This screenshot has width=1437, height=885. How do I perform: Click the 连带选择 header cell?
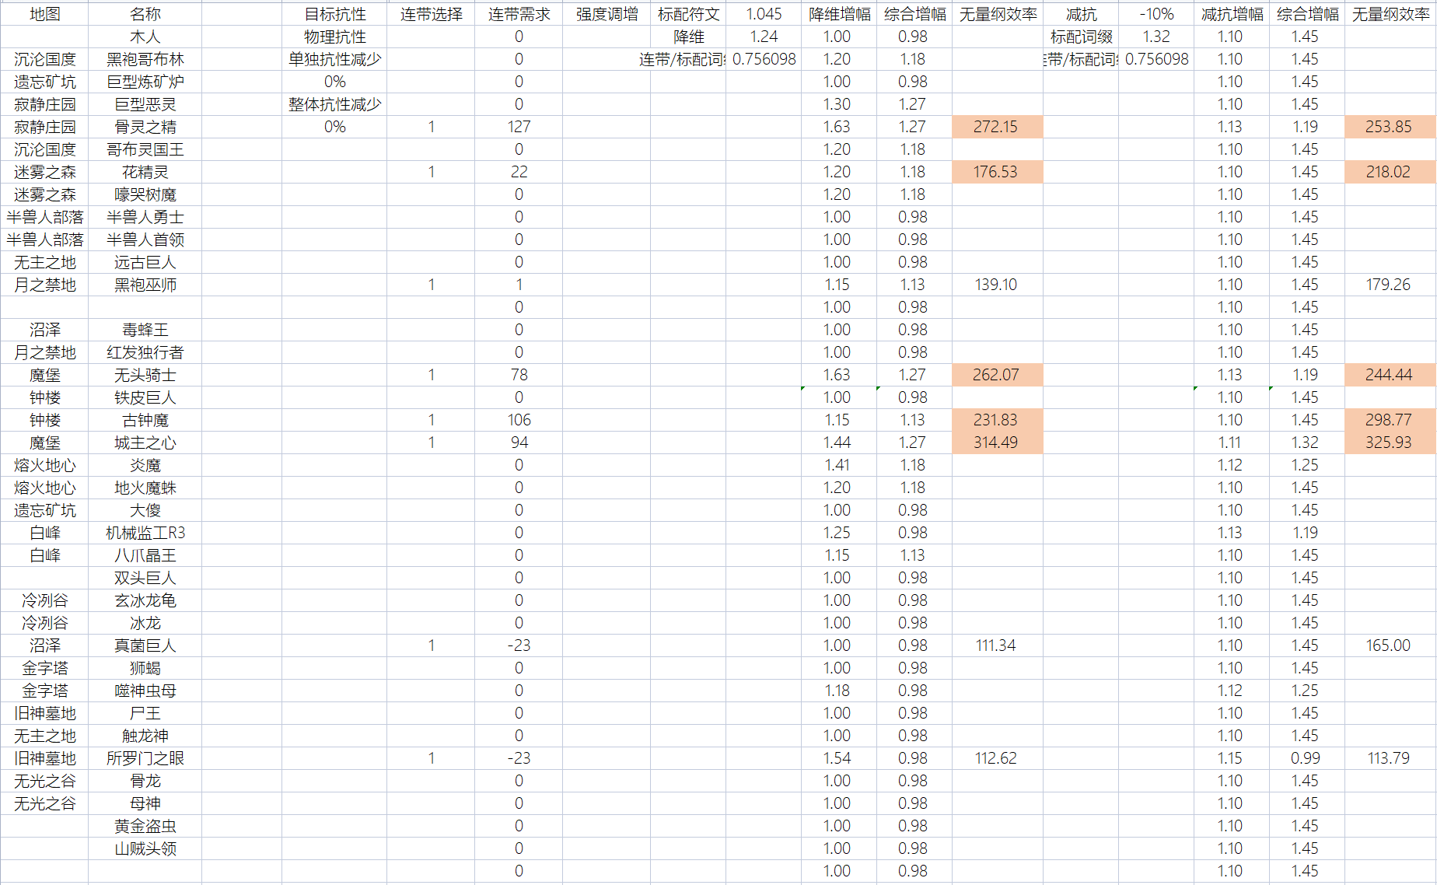tap(431, 14)
